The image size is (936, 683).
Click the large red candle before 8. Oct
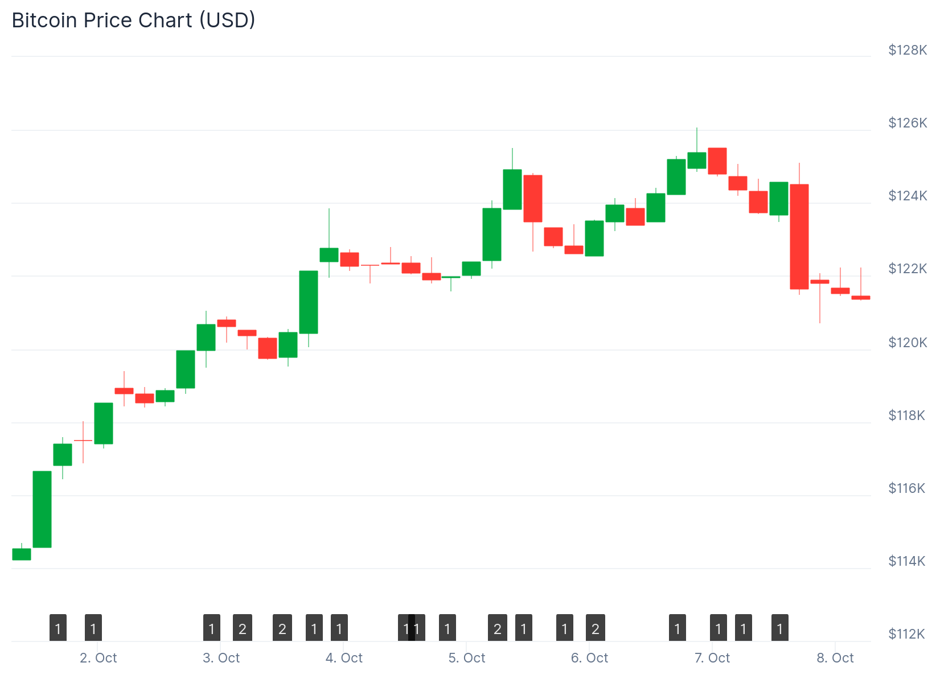pyautogui.click(x=799, y=237)
